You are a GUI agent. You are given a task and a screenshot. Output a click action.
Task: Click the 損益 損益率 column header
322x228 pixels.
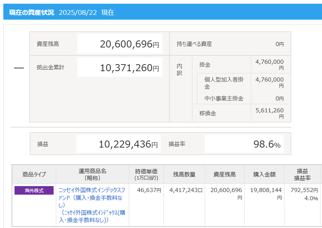pos(303,175)
